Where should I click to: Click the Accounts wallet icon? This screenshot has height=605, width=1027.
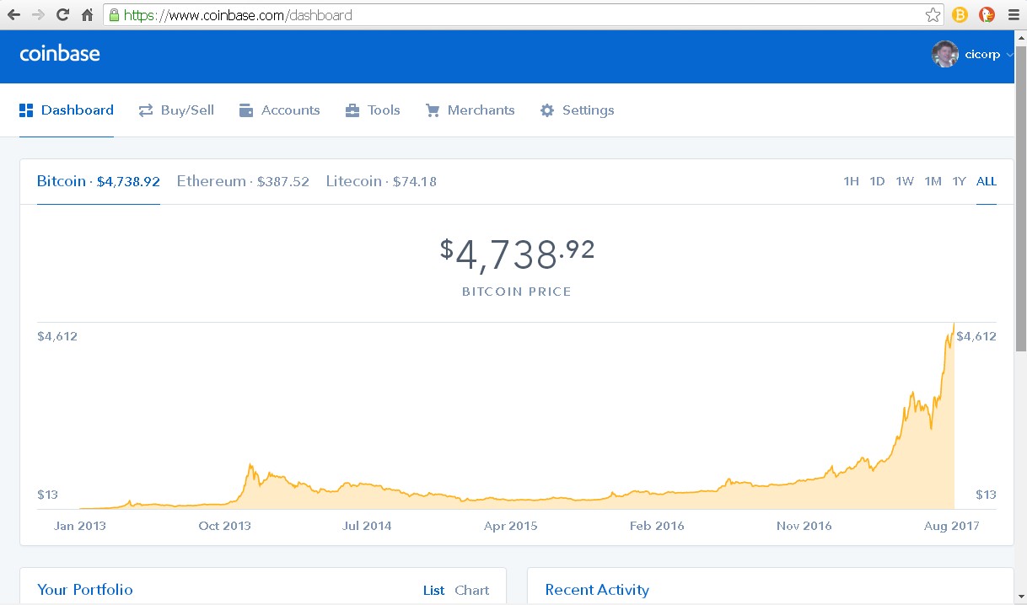point(246,110)
